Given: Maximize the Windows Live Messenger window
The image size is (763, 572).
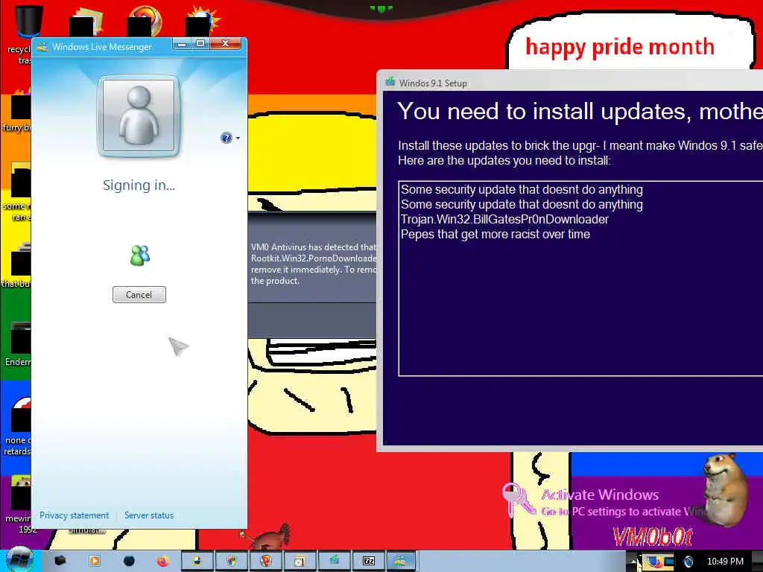Looking at the screenshot, I should (x=200, y=44).
